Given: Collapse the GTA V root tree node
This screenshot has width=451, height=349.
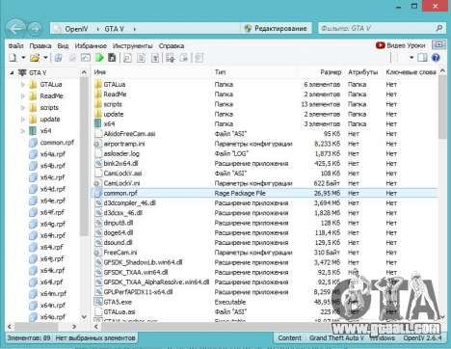Looking at the screenshot, I should (x=12, y=73).
